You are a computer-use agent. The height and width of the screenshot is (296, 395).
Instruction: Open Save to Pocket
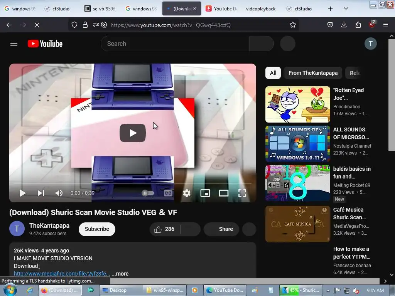[330, 25]
